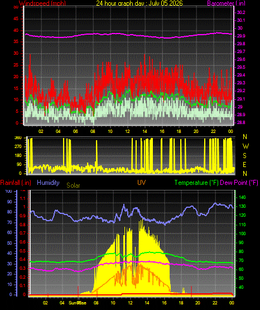Click hour '22' on the windspeed chart time axis
The height and width of the screenshot is (310, 260).
[213, 131]
